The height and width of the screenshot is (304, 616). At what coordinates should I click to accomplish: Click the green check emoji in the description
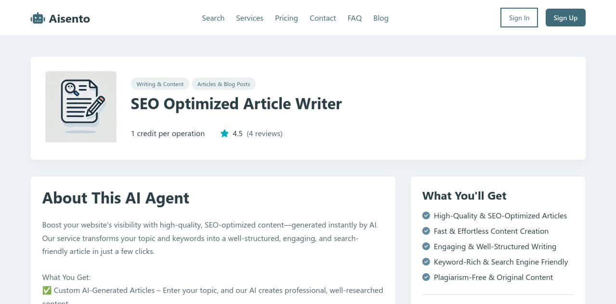(46, 290)
